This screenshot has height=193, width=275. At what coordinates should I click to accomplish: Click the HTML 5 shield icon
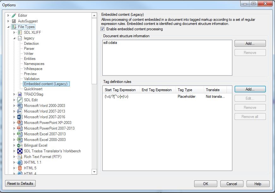coord(20,168)
